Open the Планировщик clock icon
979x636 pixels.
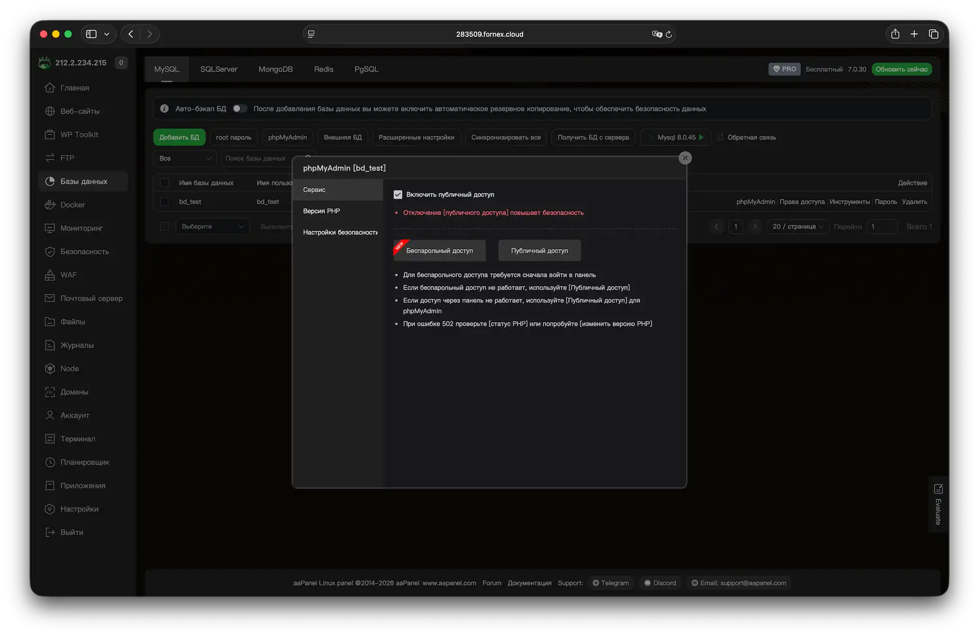pos(50,462)
